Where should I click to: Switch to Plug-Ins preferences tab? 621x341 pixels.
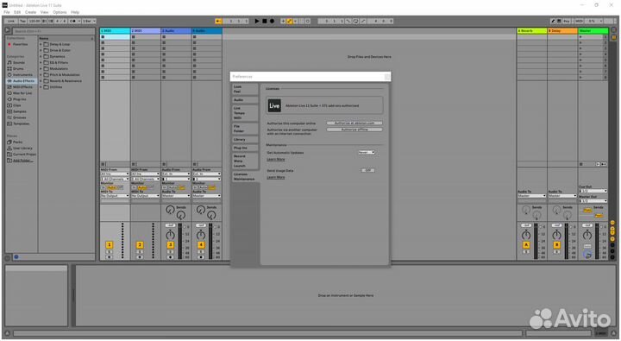click(245, 148)
